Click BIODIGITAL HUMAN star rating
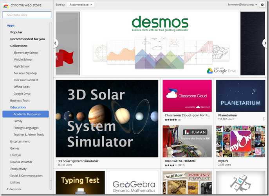269x196 pixels. 171,165
